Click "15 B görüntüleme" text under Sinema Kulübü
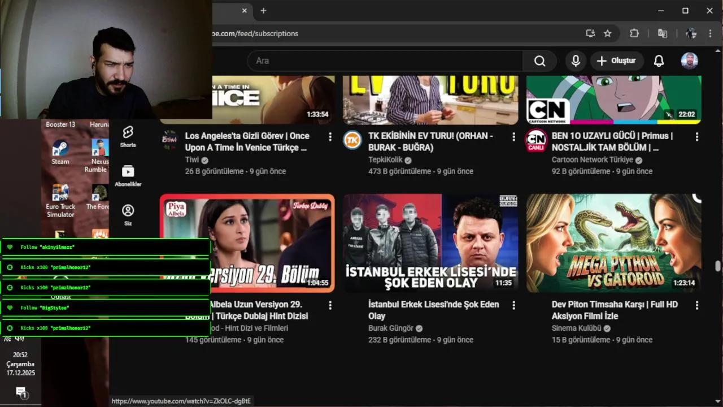 [581, 340]
